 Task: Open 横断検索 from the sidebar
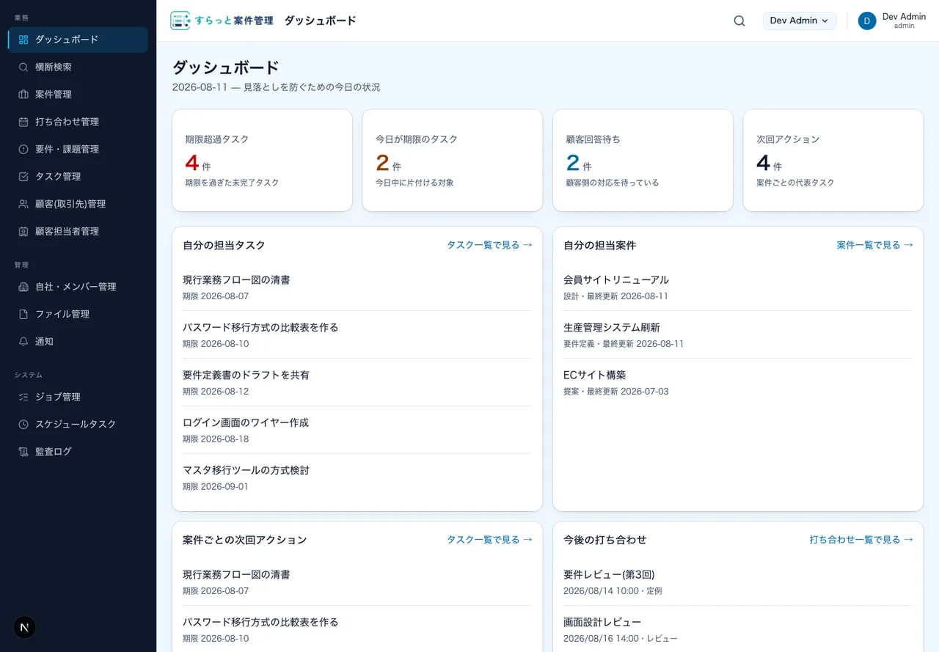pos(78,67)
